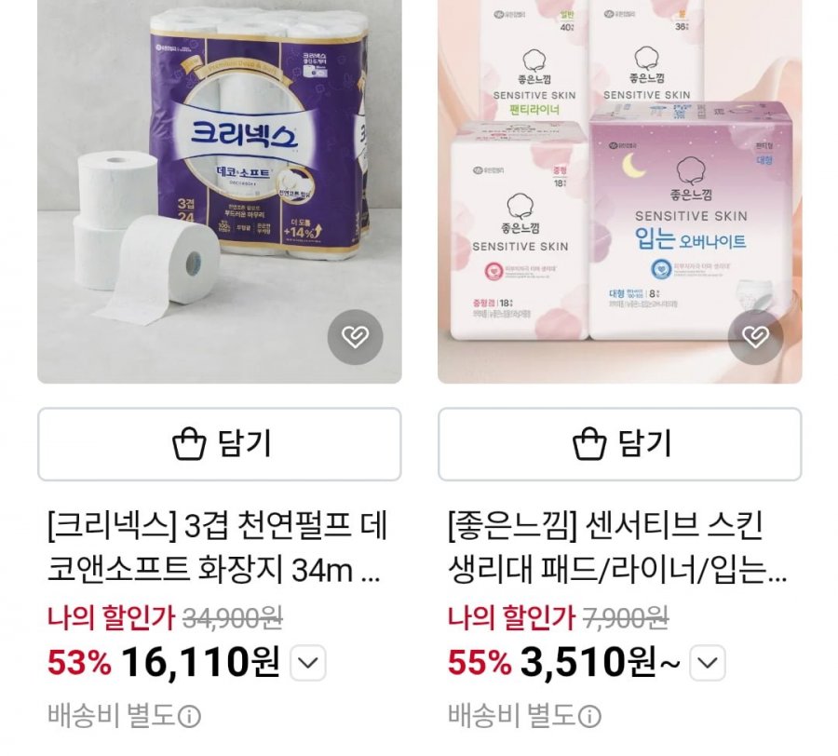This screenshot has height=756, width=838.
Task: Select the 16,110원 discounted price
Action: tap(200, 663)
